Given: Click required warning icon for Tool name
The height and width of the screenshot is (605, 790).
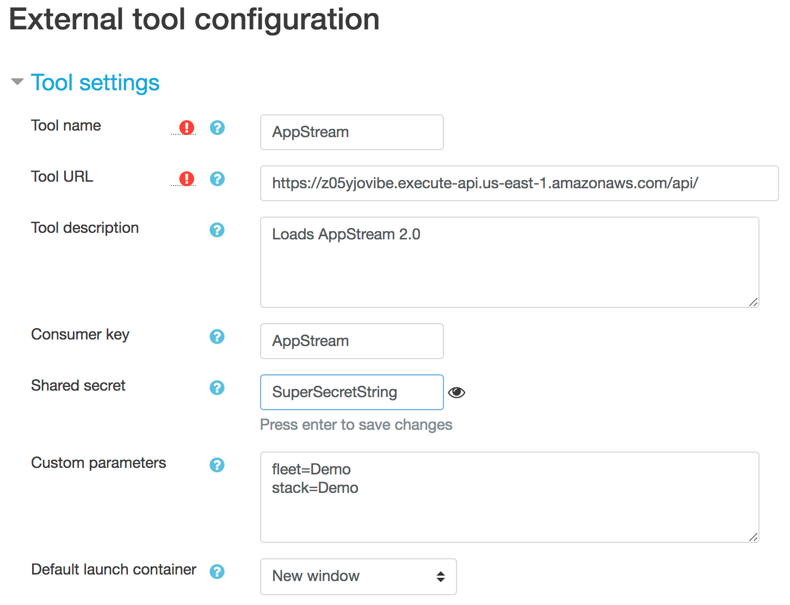Looking at the screenshot, I should click(187, 128).
